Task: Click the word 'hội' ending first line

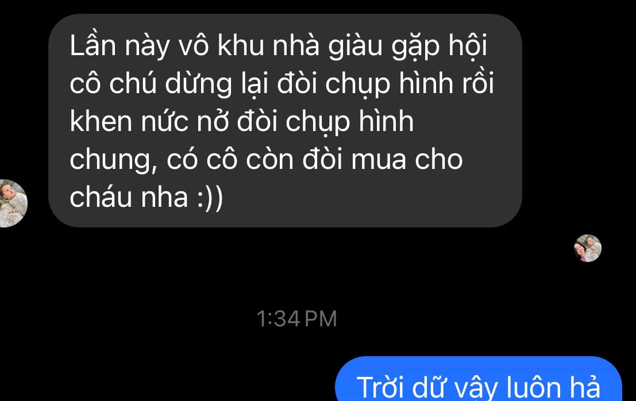Action: point(467,46)
